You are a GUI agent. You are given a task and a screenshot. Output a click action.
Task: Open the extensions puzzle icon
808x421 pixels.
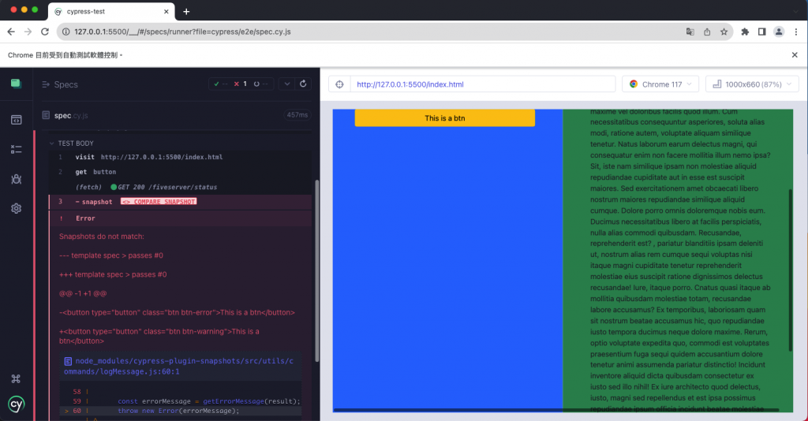745,32
